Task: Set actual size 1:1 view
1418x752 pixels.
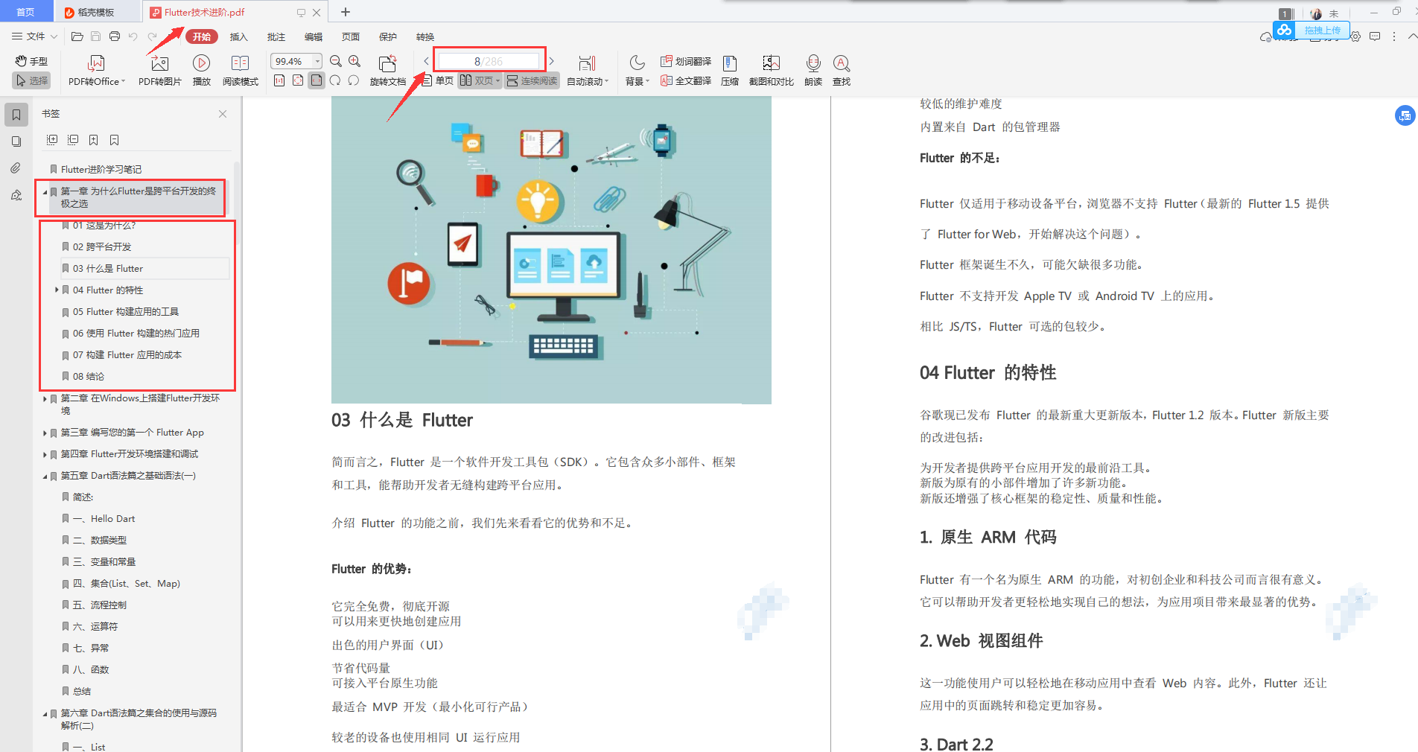Action: pos(279,80)
